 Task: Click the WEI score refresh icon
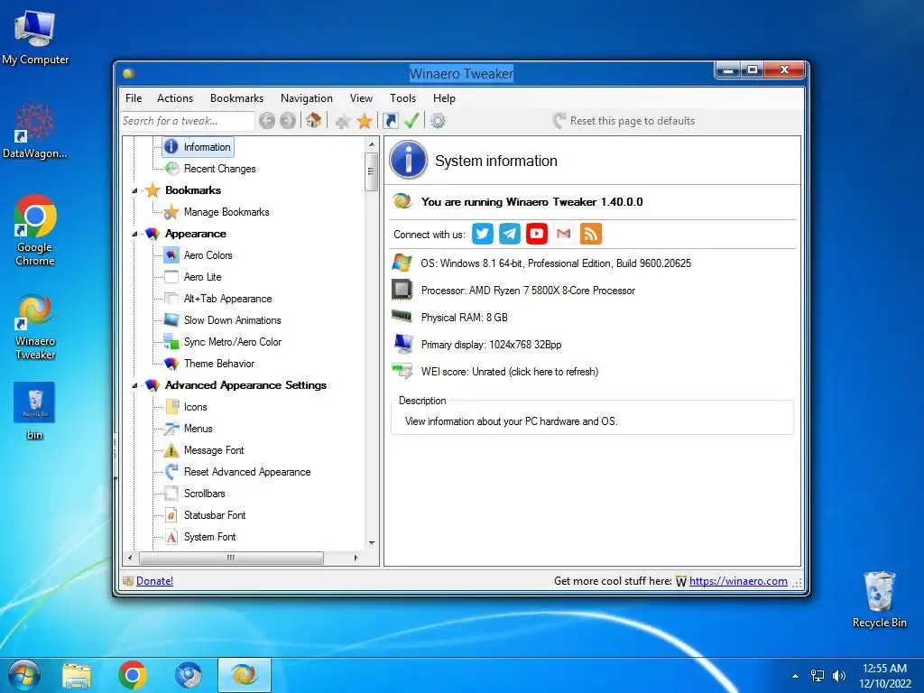point(402,371)
